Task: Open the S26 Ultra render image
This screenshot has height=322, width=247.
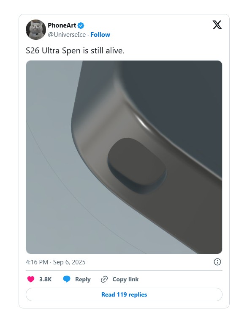Action: tap(124, 157)
